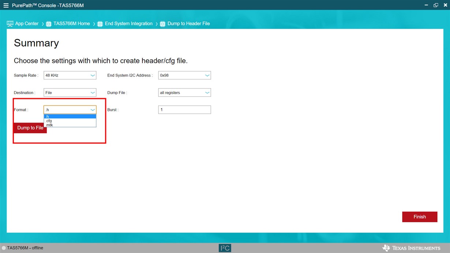Click the Burst label
Viewport: 450px width, 253px height.
coord(113,110)
